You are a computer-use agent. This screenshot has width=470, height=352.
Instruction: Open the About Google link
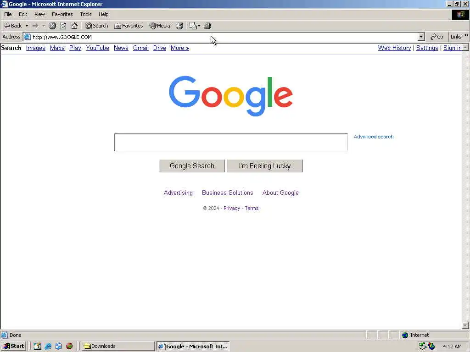point(280,193)
